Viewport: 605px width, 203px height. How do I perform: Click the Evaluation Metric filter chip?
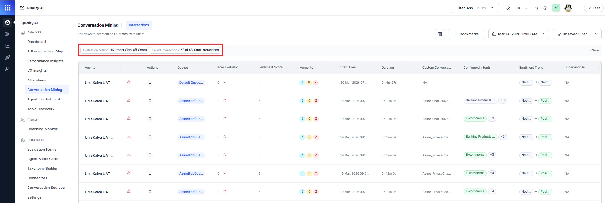point(115,50)
